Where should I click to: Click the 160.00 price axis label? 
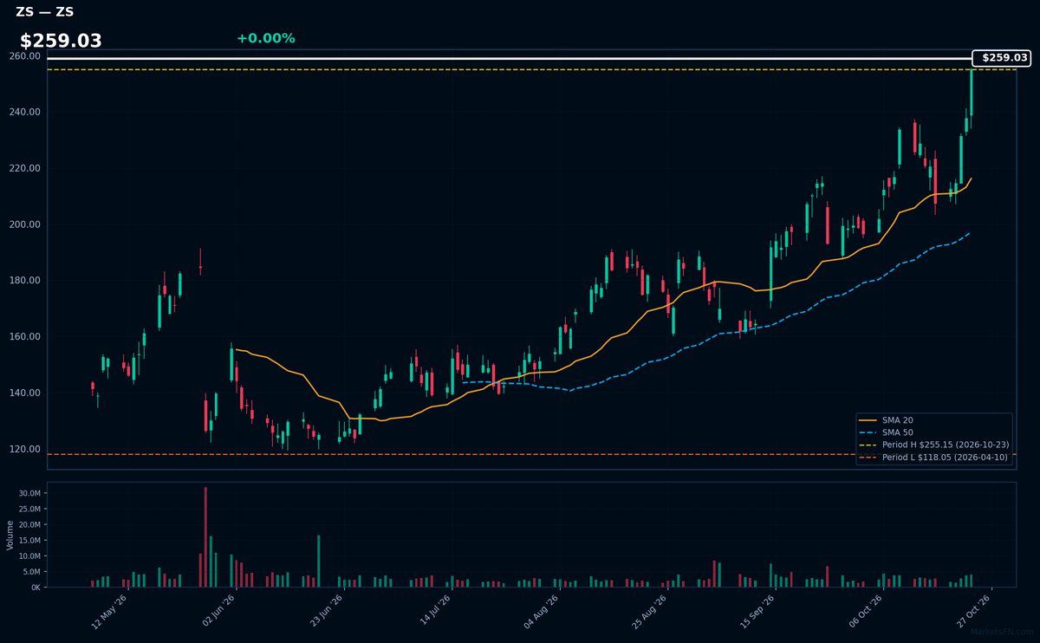[x=25, y=337]
